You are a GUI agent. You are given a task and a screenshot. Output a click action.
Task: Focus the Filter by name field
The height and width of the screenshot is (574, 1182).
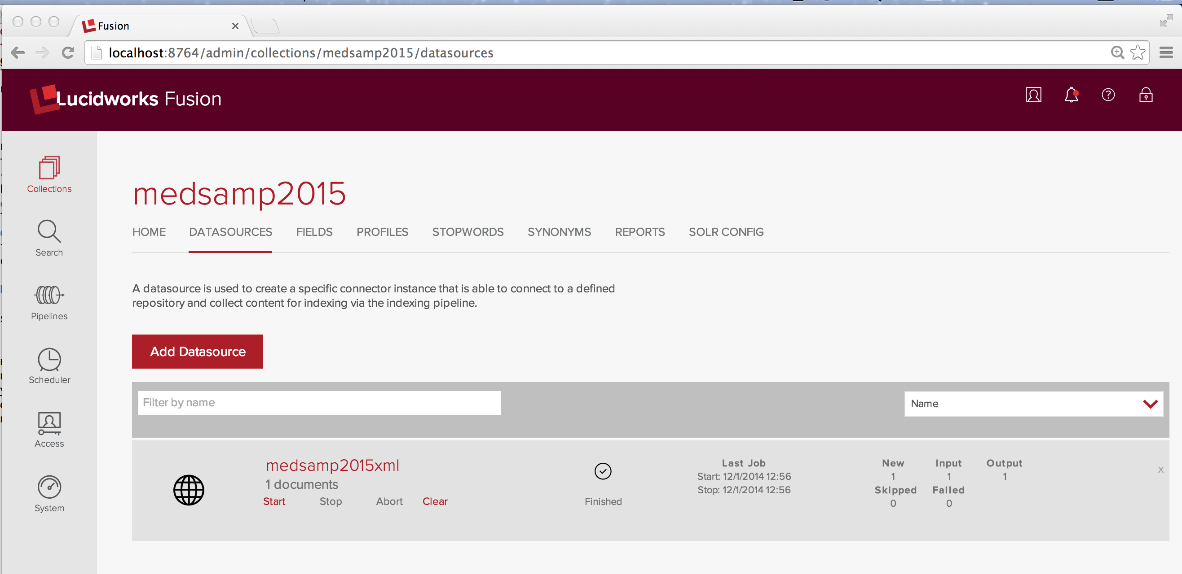[x=319, y=403]
